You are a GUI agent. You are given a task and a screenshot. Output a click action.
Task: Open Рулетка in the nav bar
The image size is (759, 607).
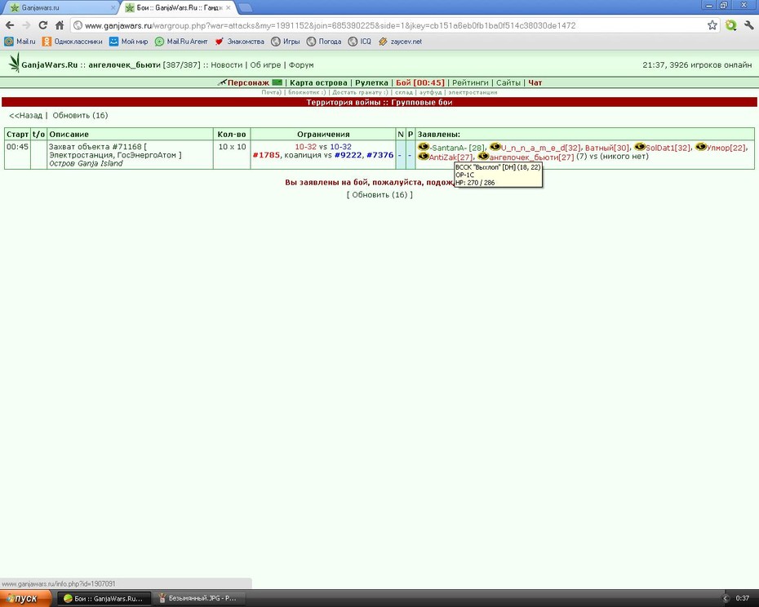coord(372,82)
